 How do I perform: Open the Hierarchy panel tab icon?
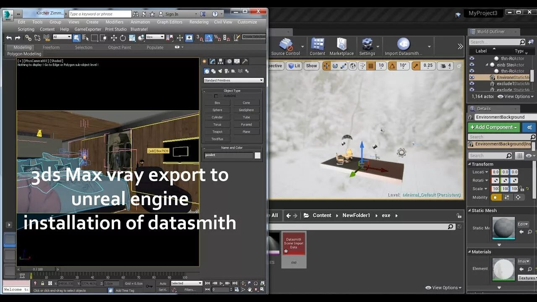220,61
